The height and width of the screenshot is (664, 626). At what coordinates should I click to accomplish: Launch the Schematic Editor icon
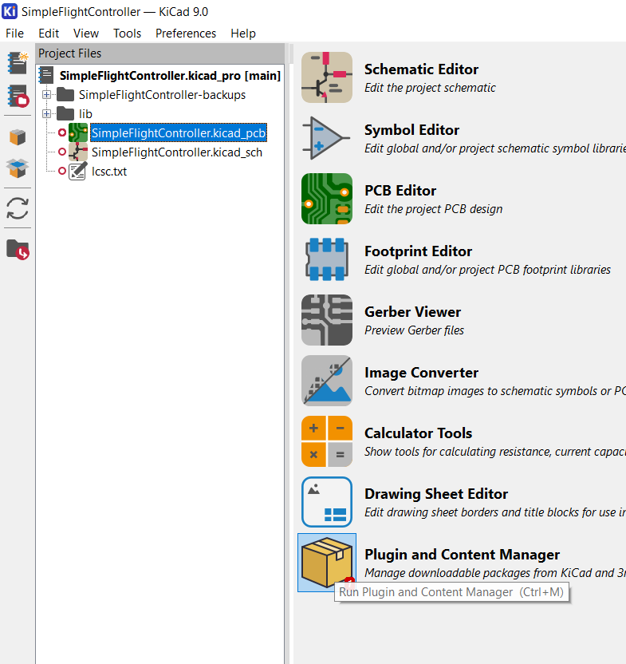pyautogui.click(x=327, y=77)
